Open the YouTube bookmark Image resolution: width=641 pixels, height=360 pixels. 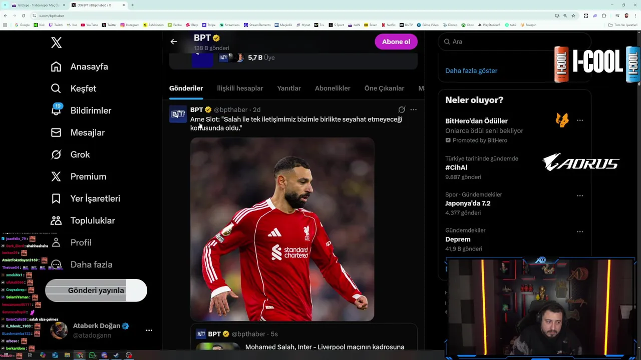(89, 24)
